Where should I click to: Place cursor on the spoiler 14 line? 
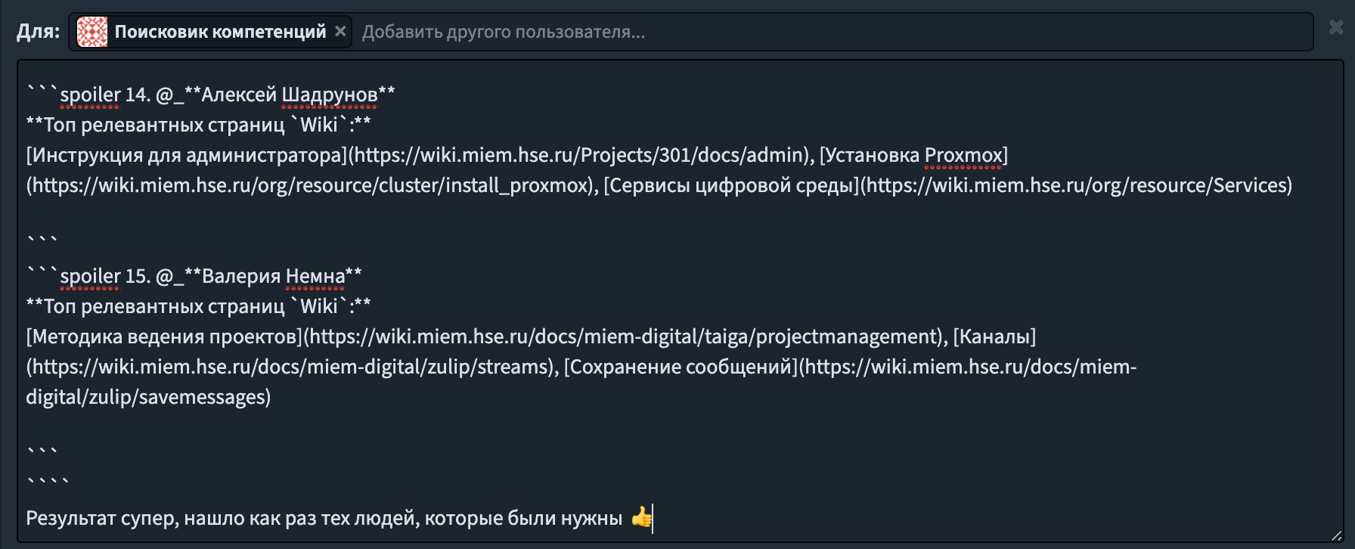click(x=211, y=95)
